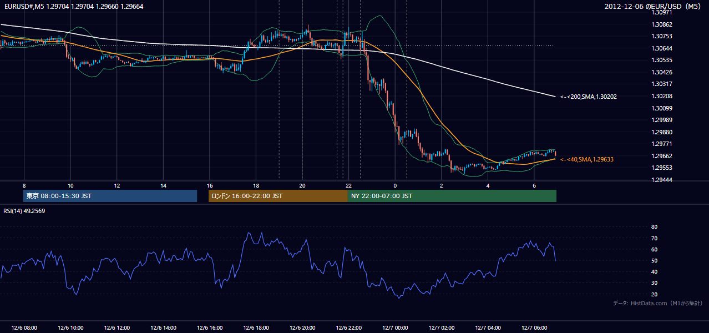Click the HistData.com data source text
Screen dimensions: 709x333
click(657, 303)
